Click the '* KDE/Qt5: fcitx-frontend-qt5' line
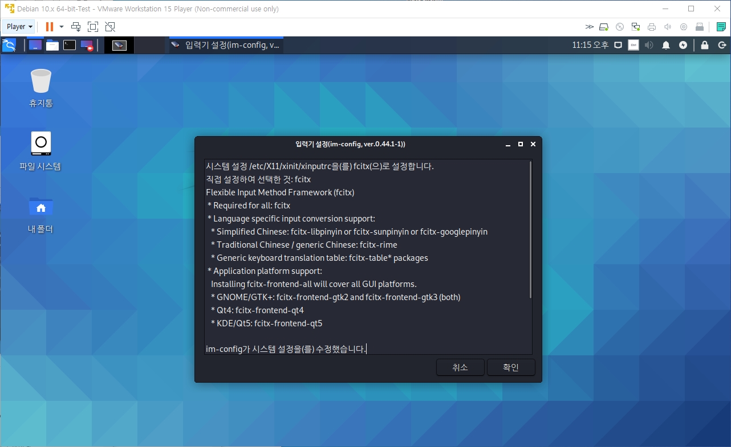This screenshot has height=447, width=731. [x=266, y=323]
